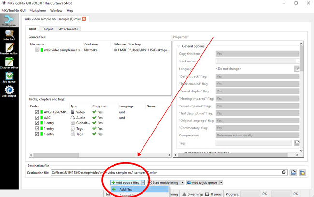
Task: Uncheck the AVC/H.264 video track
Action: point(37,112)
